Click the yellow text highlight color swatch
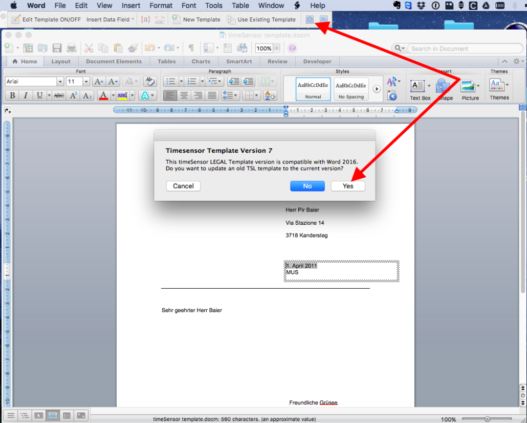Image resolution: width=527 pixels, height=423 pixels. point(123,96)
